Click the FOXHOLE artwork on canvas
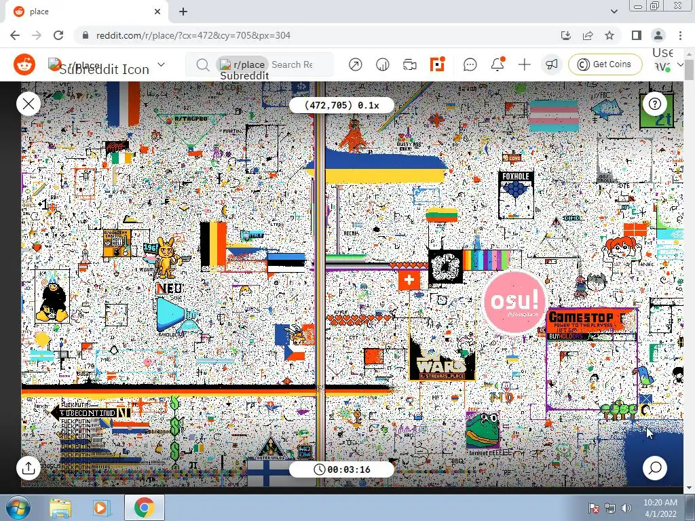 tap(516, 194)
